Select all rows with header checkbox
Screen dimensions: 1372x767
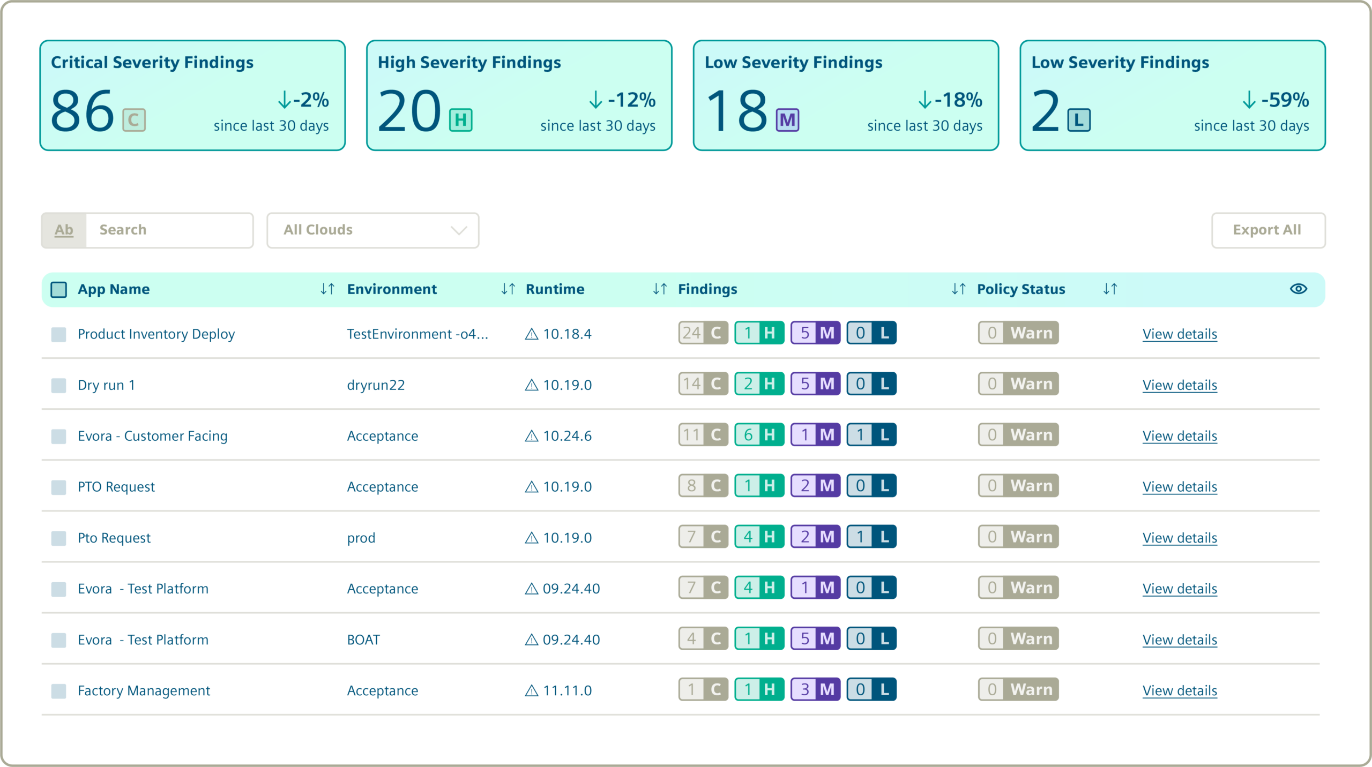point(58,289)
